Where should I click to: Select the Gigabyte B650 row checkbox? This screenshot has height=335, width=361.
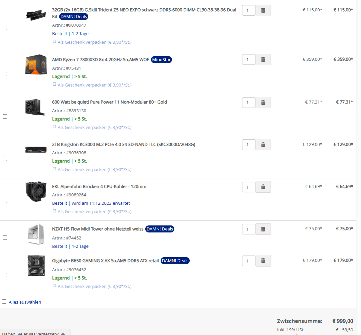pos(5,275)
